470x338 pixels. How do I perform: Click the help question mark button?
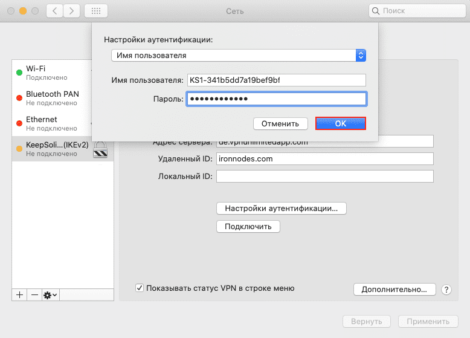[x=446, y=290]
